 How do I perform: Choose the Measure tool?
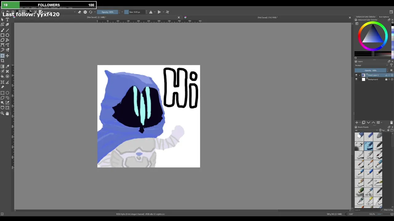click(x=7, y=82)
